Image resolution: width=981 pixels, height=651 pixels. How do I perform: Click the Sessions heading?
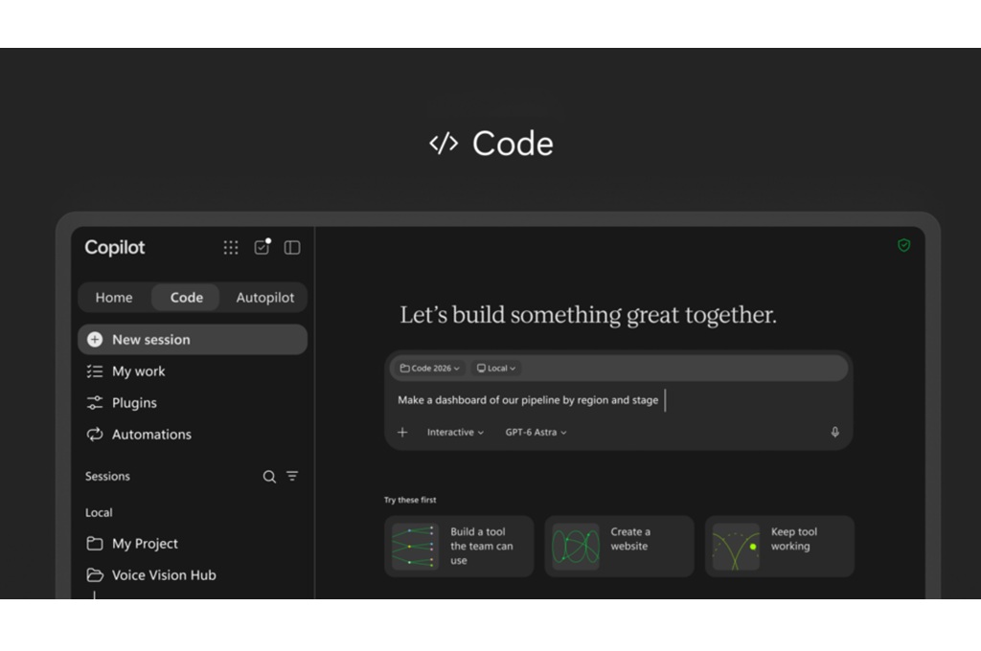point(107,477)
